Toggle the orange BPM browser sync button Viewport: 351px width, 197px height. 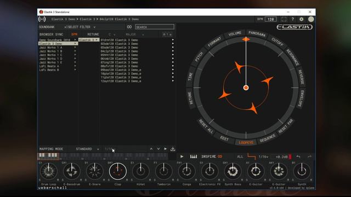click(x=74, y=34)
